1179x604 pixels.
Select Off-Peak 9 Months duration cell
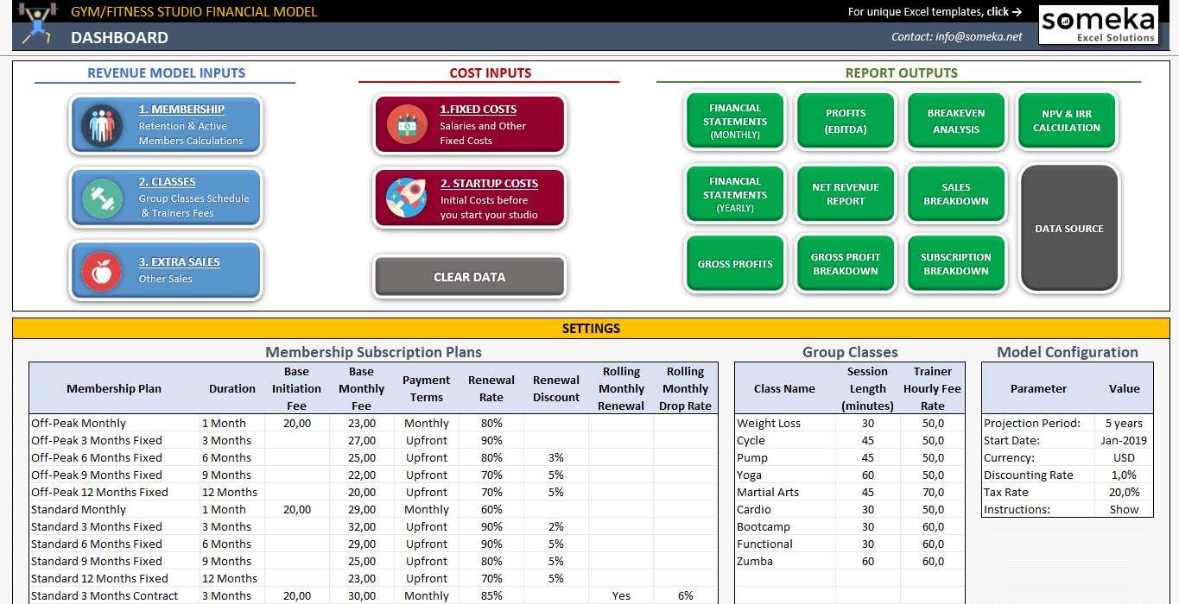[232, 475]
